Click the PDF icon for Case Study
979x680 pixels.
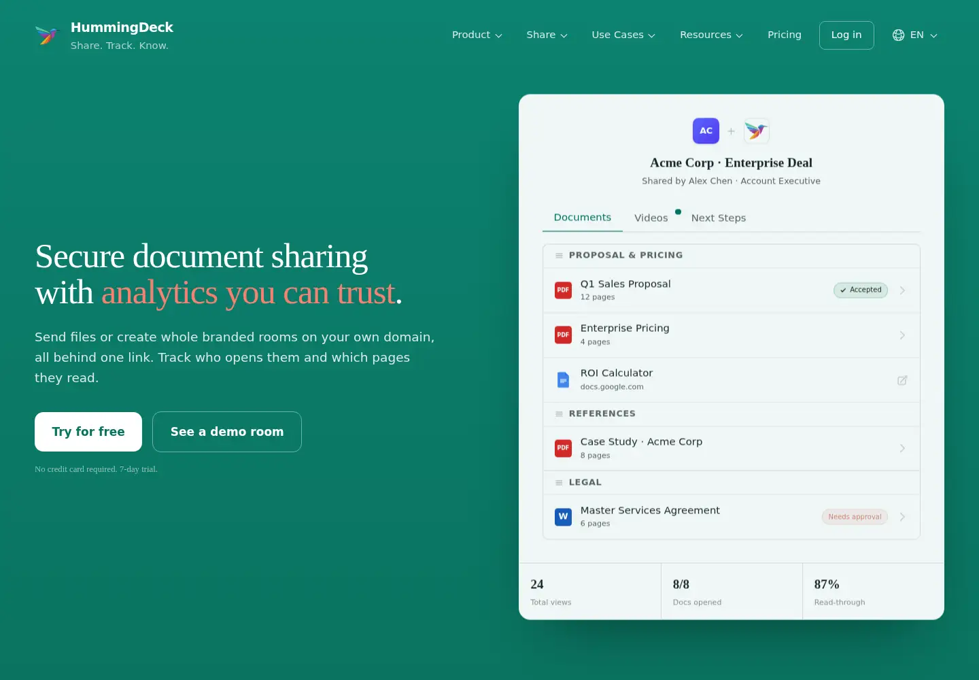click(563, 448)
